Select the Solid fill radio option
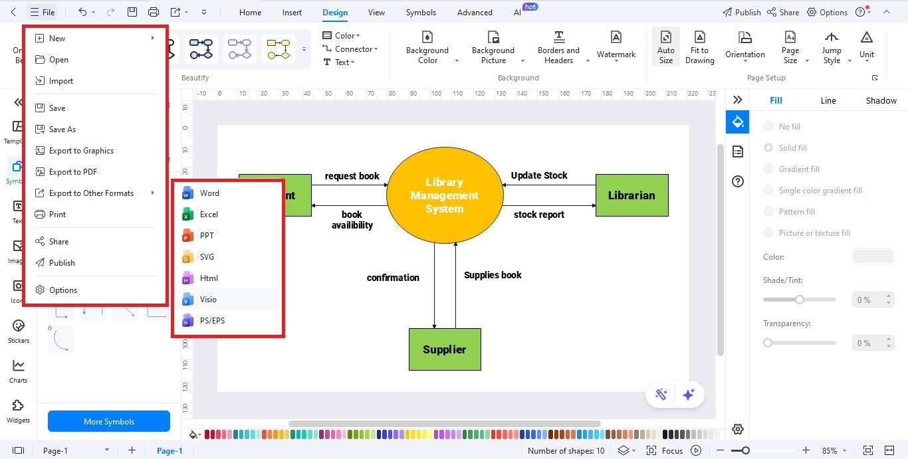908x459 pixels. [768, 147]
